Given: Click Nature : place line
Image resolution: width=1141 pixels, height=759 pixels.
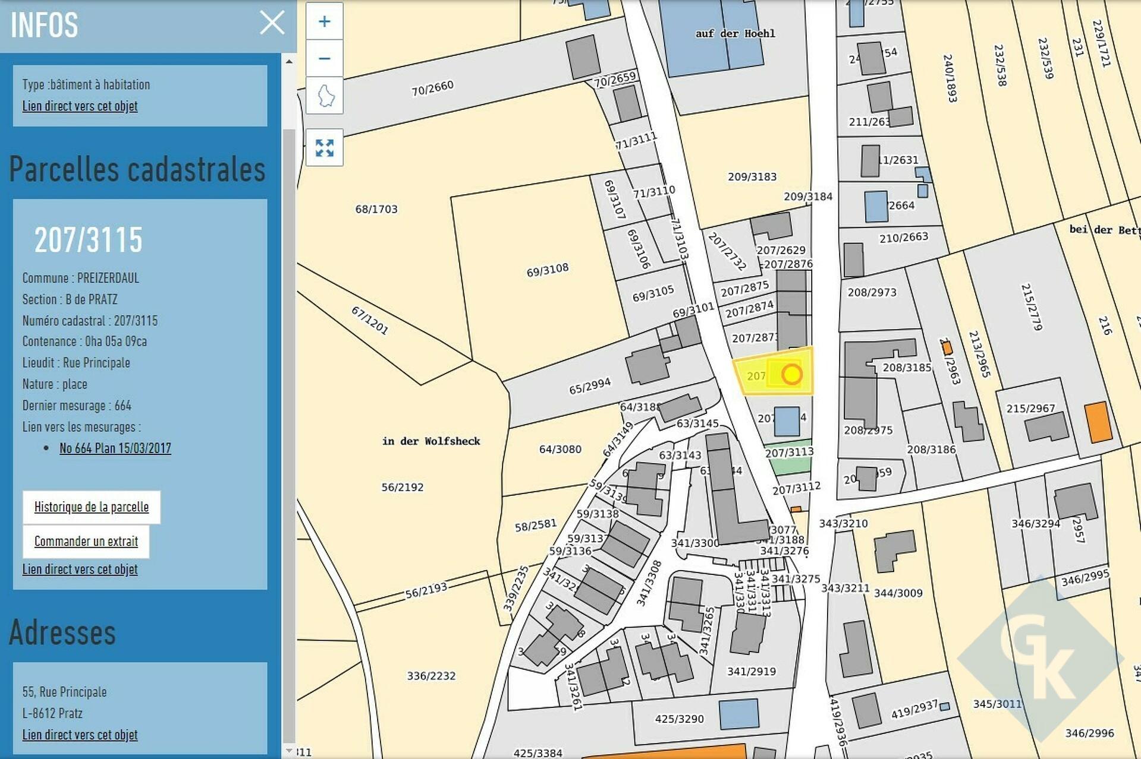Looking at the screenshot, I should (55, 384).
